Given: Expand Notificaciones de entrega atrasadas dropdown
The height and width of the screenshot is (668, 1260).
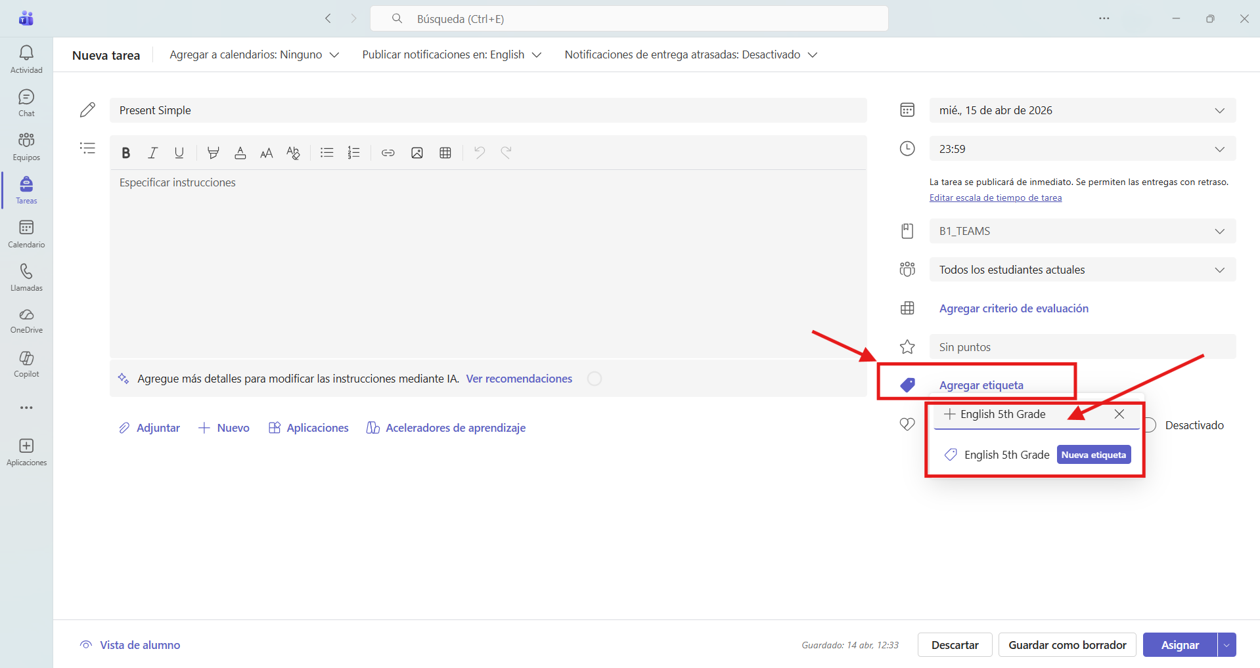Looking at the screenshot, I should (690, 54).
